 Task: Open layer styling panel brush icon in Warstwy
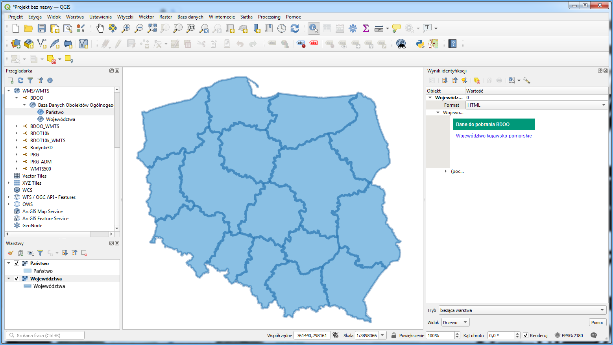click(11, 253)
